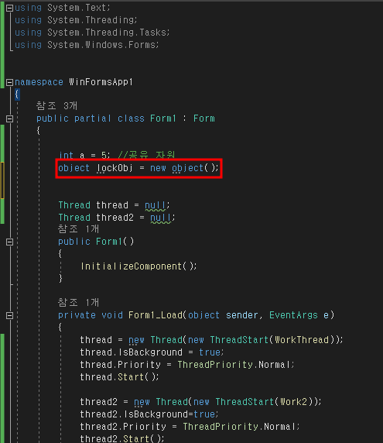Click 'System.Threading;' using line text
The height and width of the screenshot is (443, 383).
[92, 20]
